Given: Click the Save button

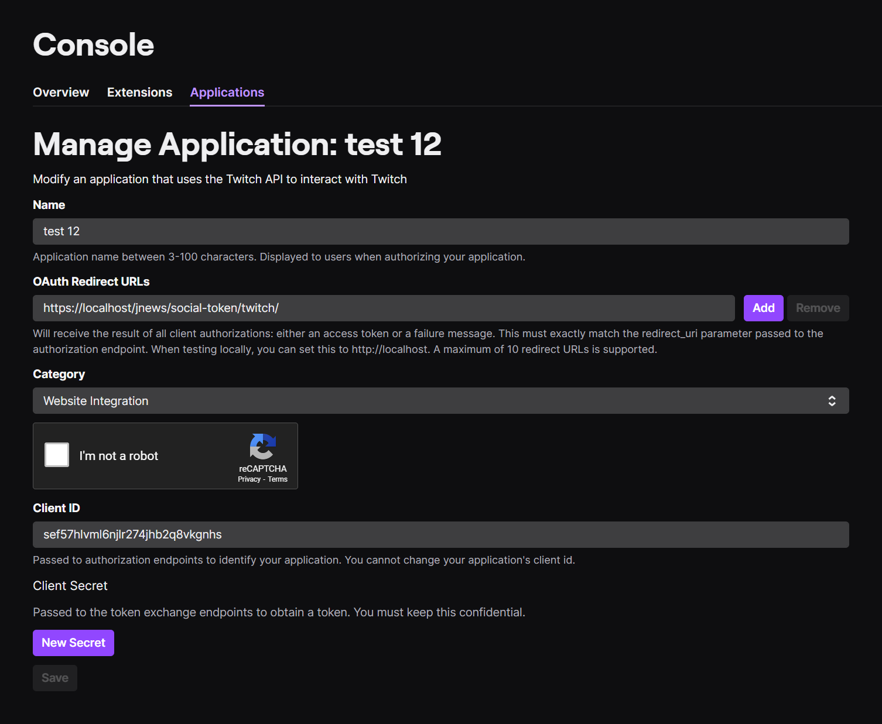Looking at the screenshot, I should pos(55,678).
